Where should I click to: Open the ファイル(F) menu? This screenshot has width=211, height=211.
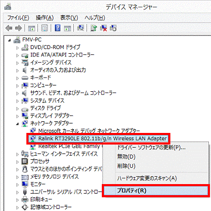click(x=18, y=18)
